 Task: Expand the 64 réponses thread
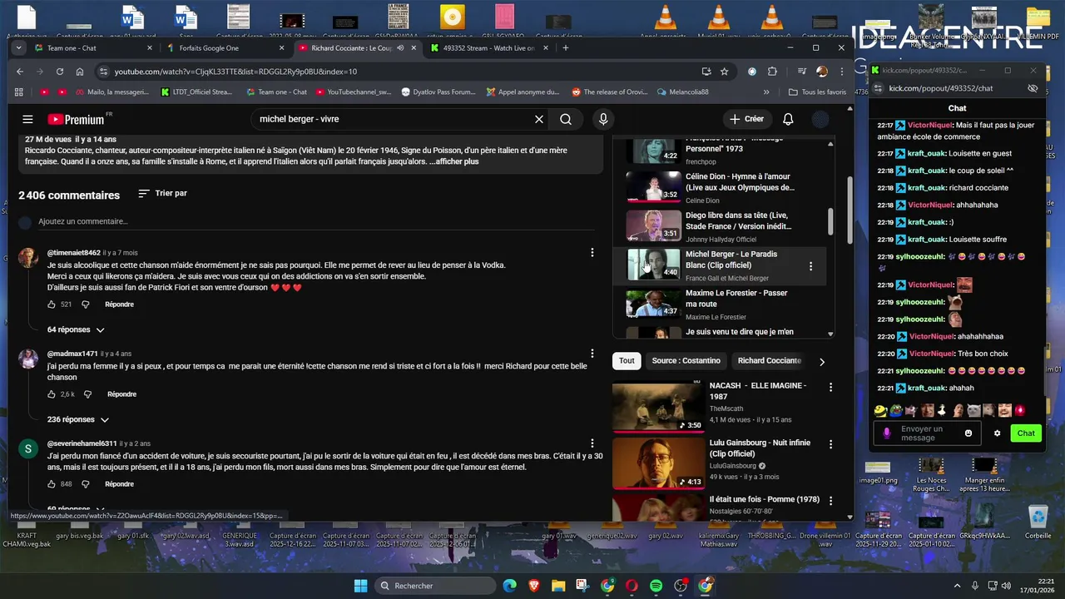76,329
